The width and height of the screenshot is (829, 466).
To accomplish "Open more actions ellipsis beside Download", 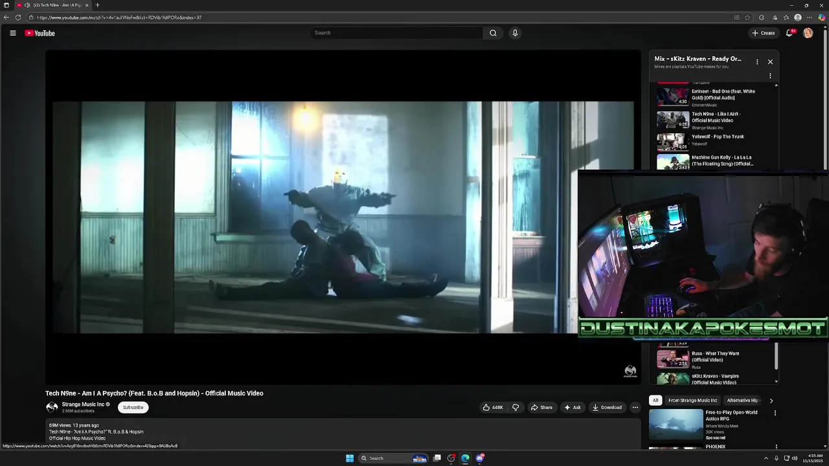I will (635, 407).
